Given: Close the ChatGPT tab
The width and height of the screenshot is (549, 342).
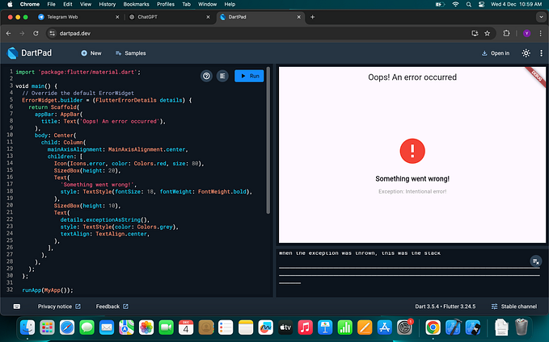Looking at the screenshot, I should [x=209, y=17].
